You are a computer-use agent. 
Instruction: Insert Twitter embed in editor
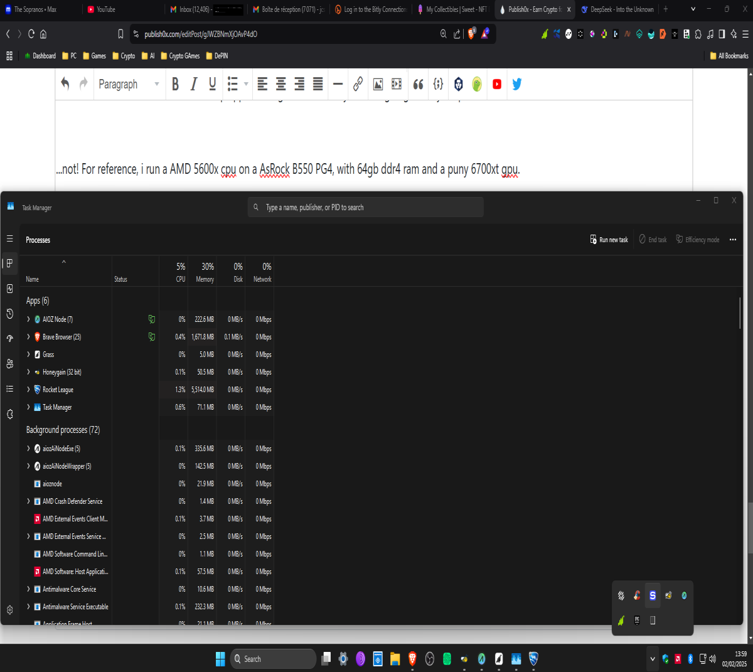(x=516, y=84)
